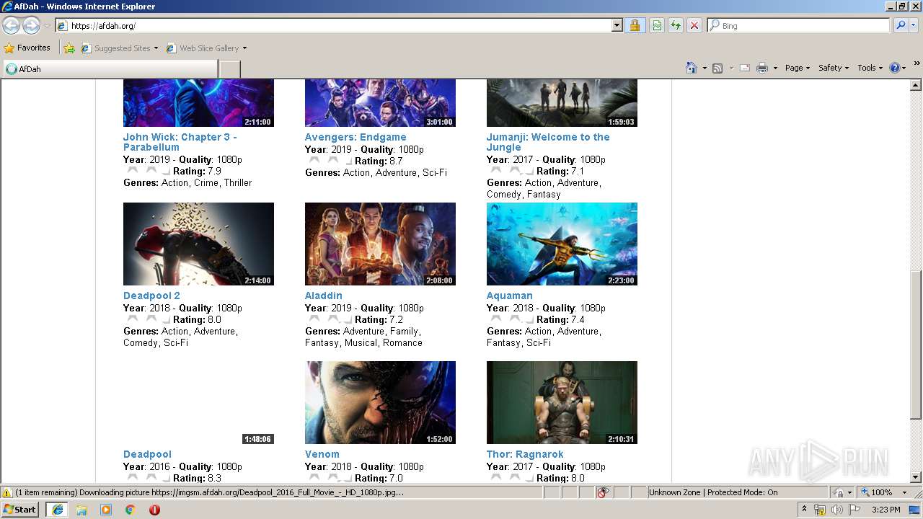Click the RSS feeds icon

coord(717,68)
